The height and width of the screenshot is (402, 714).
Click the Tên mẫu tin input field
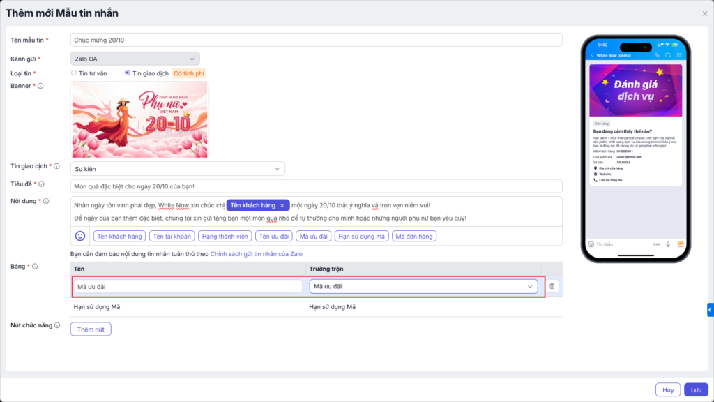pos(317,40)
